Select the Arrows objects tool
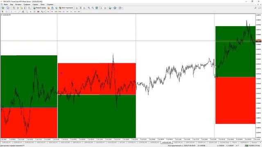This screenshot has height=147, width=262. [42, 11]
